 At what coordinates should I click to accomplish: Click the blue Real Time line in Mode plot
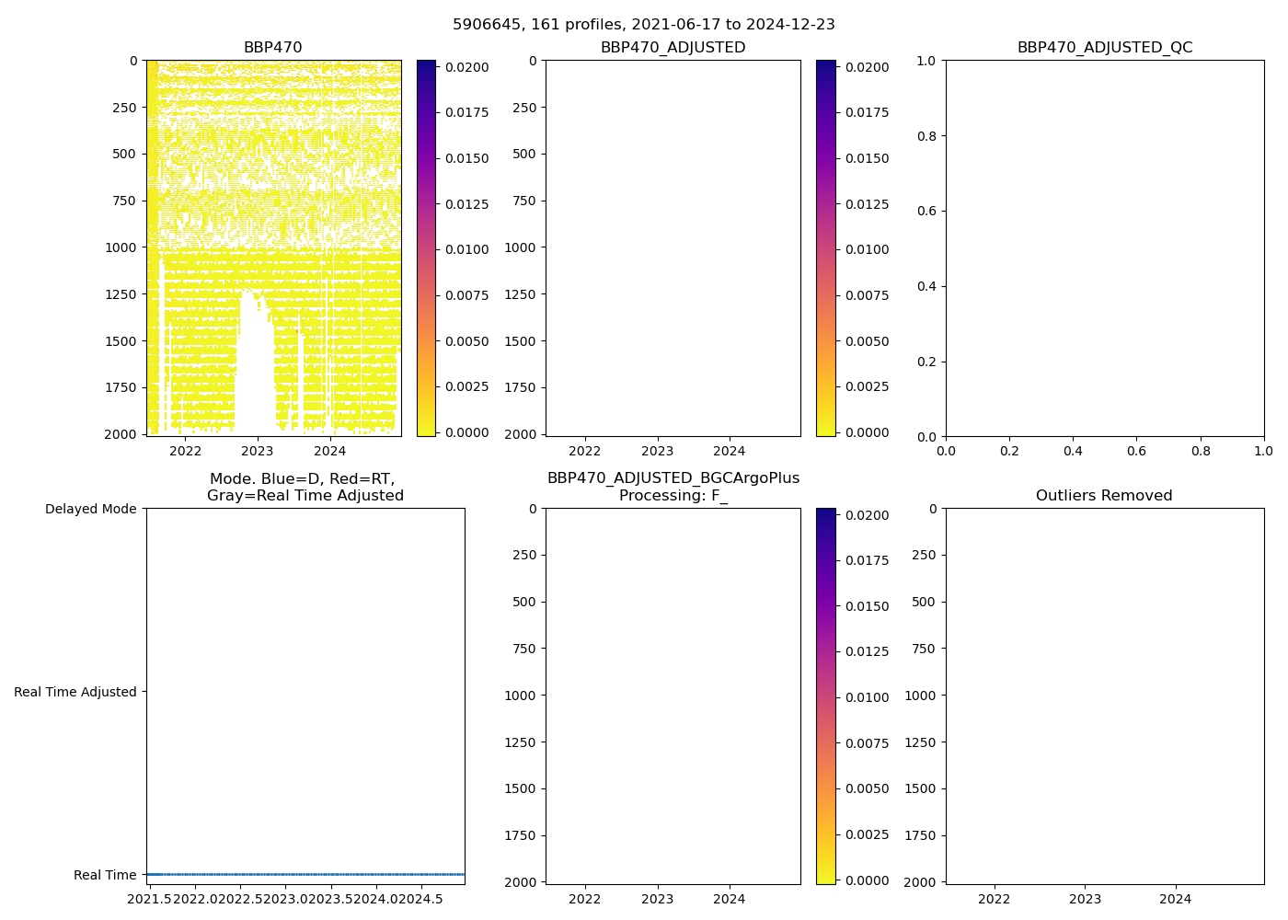[305, 874]
